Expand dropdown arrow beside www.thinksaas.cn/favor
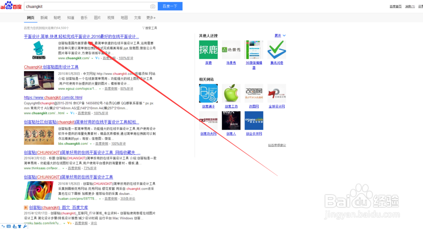 click(x=63, y=168)
